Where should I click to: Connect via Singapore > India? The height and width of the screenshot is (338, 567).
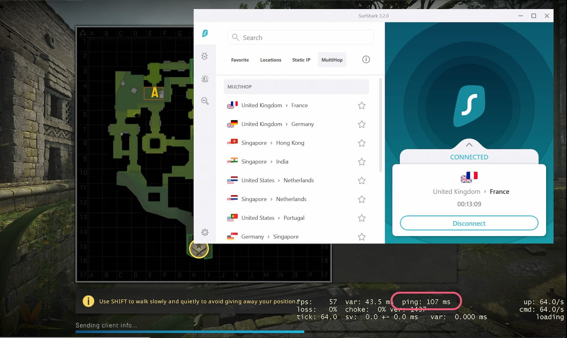296,162
